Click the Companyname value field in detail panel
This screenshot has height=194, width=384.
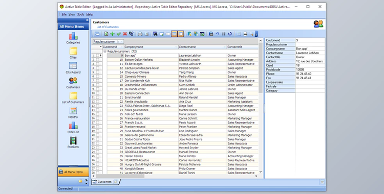[310, 48]
